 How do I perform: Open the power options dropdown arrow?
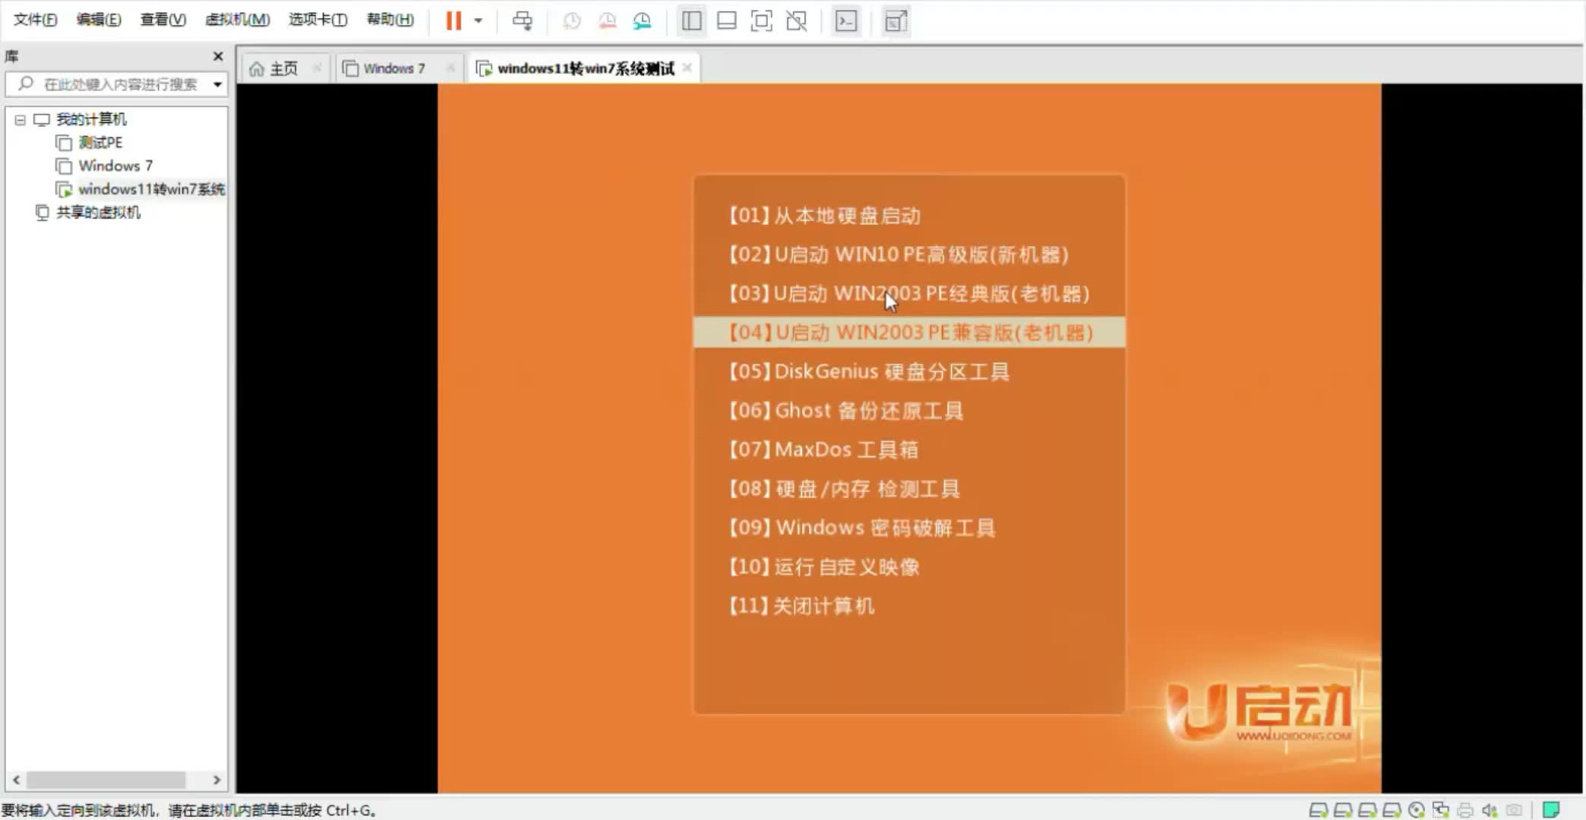[x=479, y=20]
